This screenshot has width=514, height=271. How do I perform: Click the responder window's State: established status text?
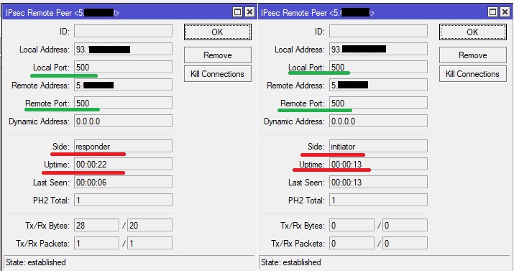(36, 262)
